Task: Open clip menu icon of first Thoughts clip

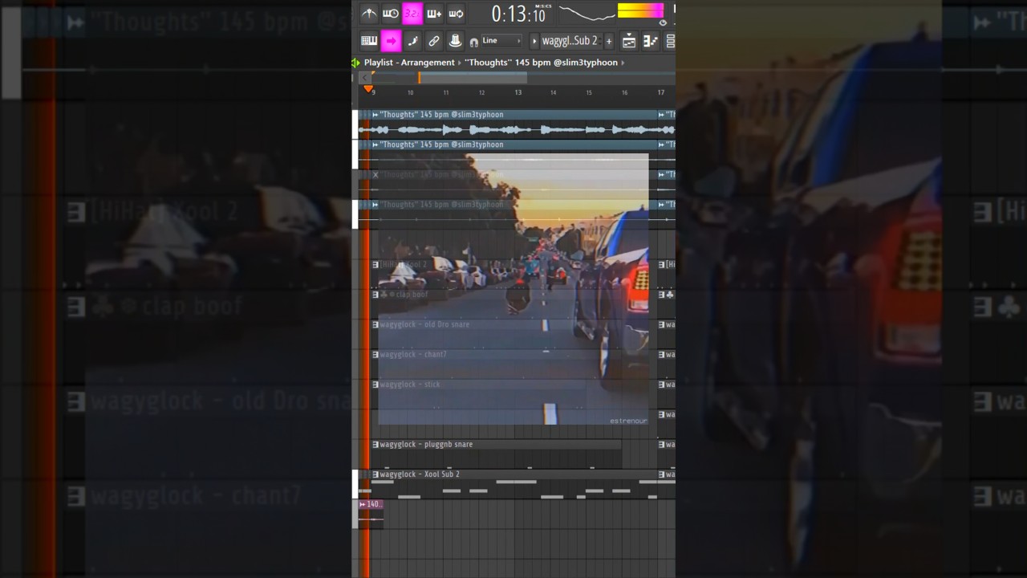Action: 375,115
